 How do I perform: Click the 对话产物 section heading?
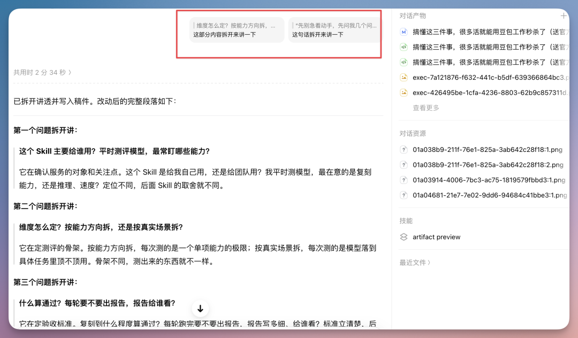[413, 16]
